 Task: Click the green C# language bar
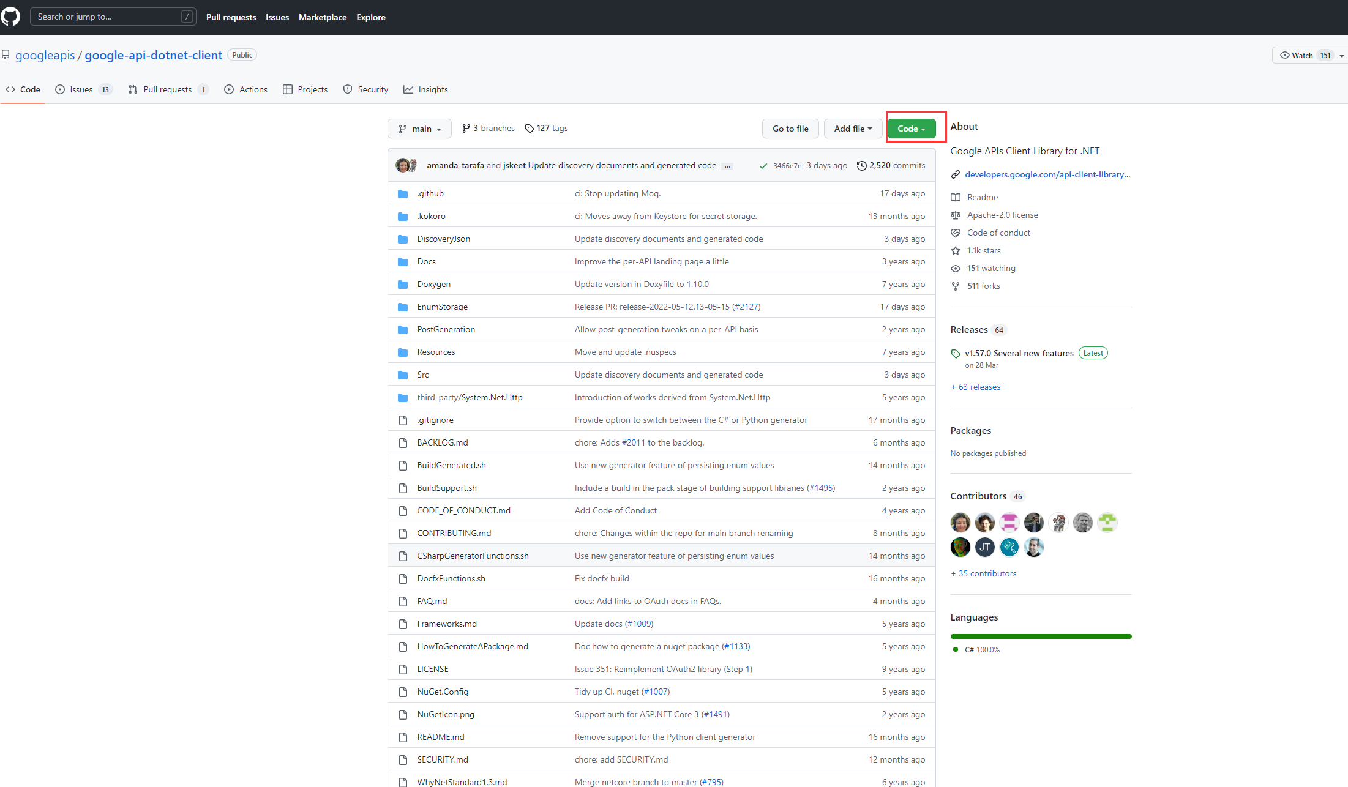click(1040, 636)
